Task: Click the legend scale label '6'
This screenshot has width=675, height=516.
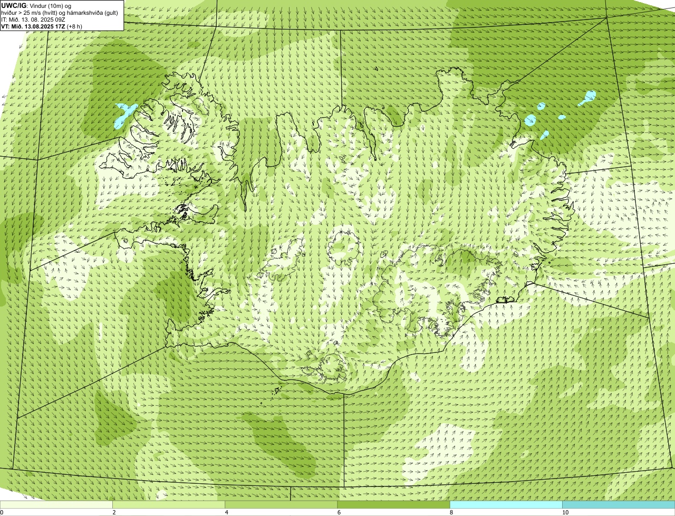Action: [x=339, y=512]
